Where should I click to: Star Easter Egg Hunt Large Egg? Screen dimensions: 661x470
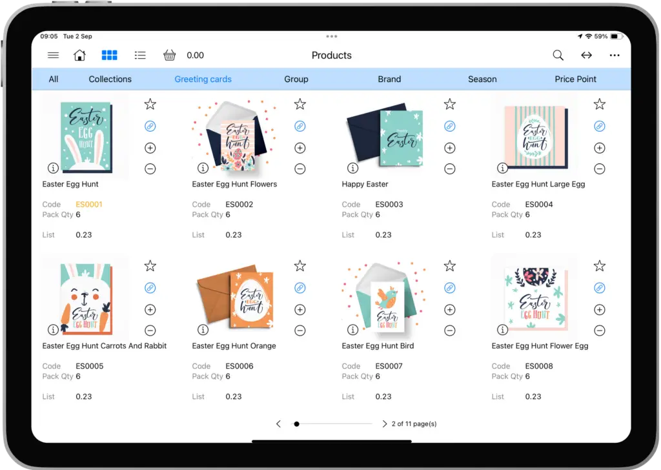(600, 104)
